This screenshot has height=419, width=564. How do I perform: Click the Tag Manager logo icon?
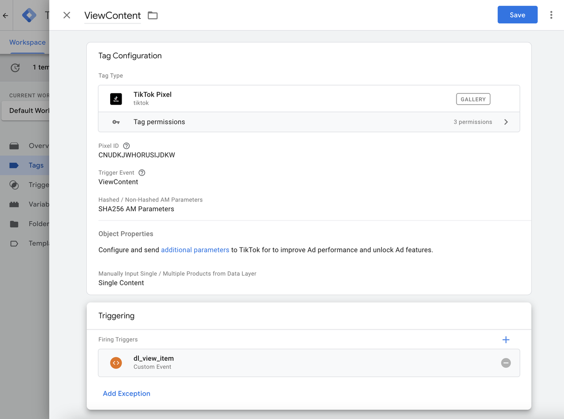[30, 15]
